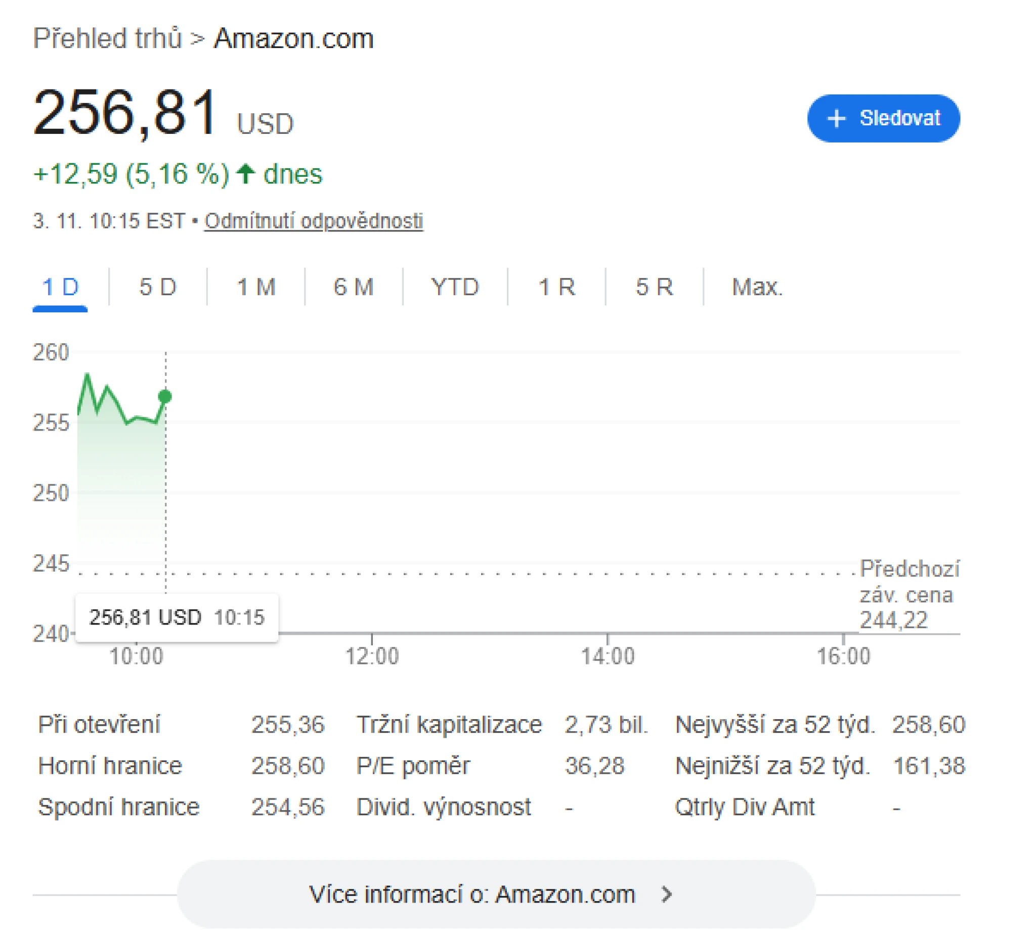1036x944 pixels.
Task: Select the Max. range tab
Action: tap(757, 287)
